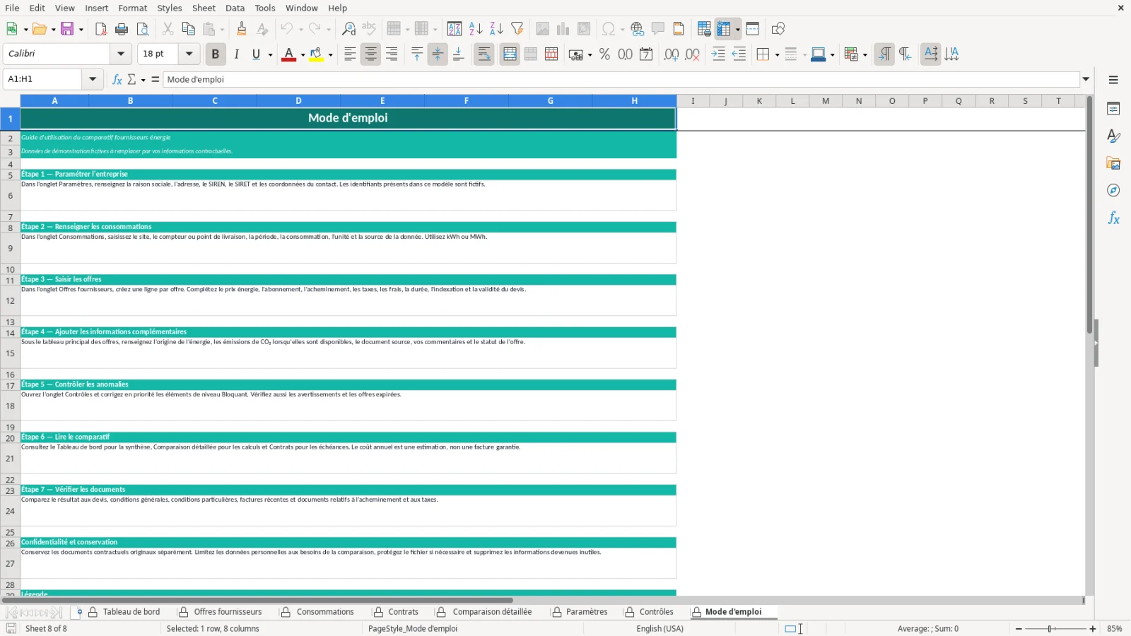This screenshot has height=636, width=1131.
Task: Open the Format menu
Action: 133,8
